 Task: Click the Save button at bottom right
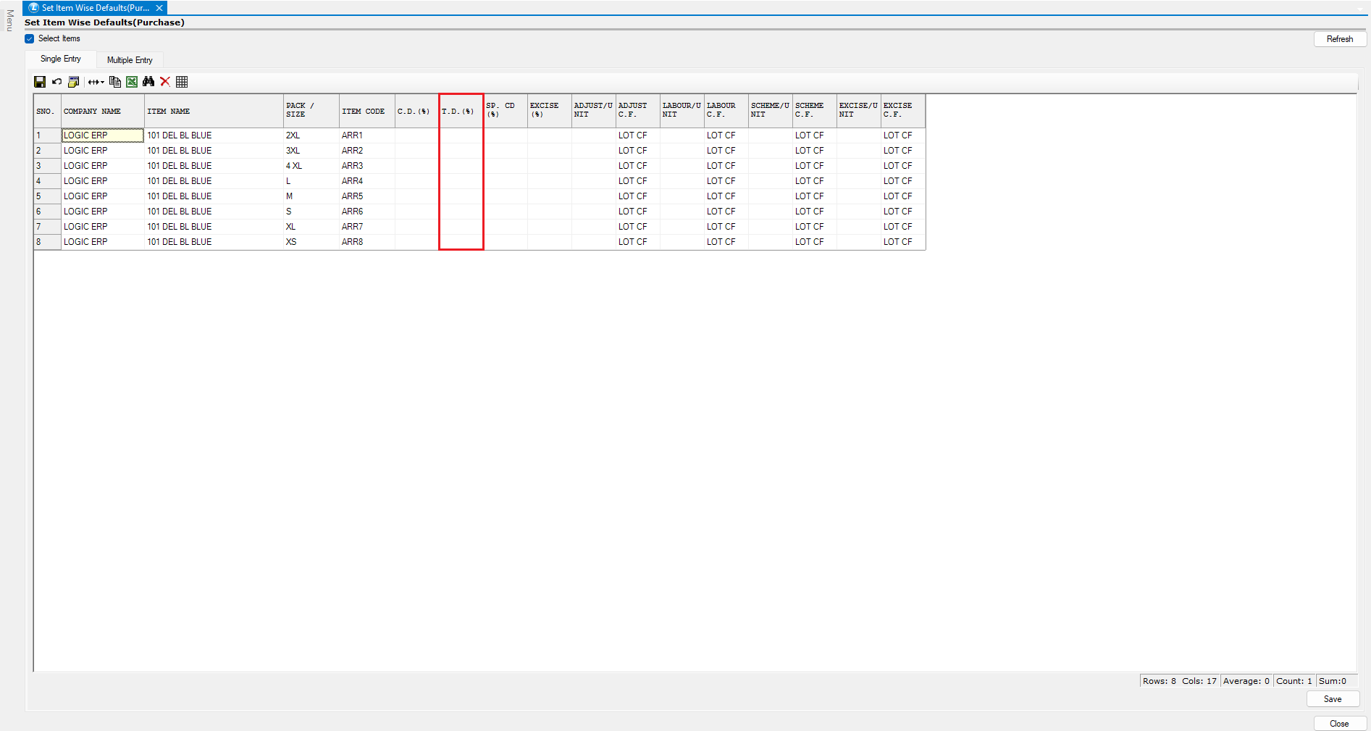click(1332, 699)
